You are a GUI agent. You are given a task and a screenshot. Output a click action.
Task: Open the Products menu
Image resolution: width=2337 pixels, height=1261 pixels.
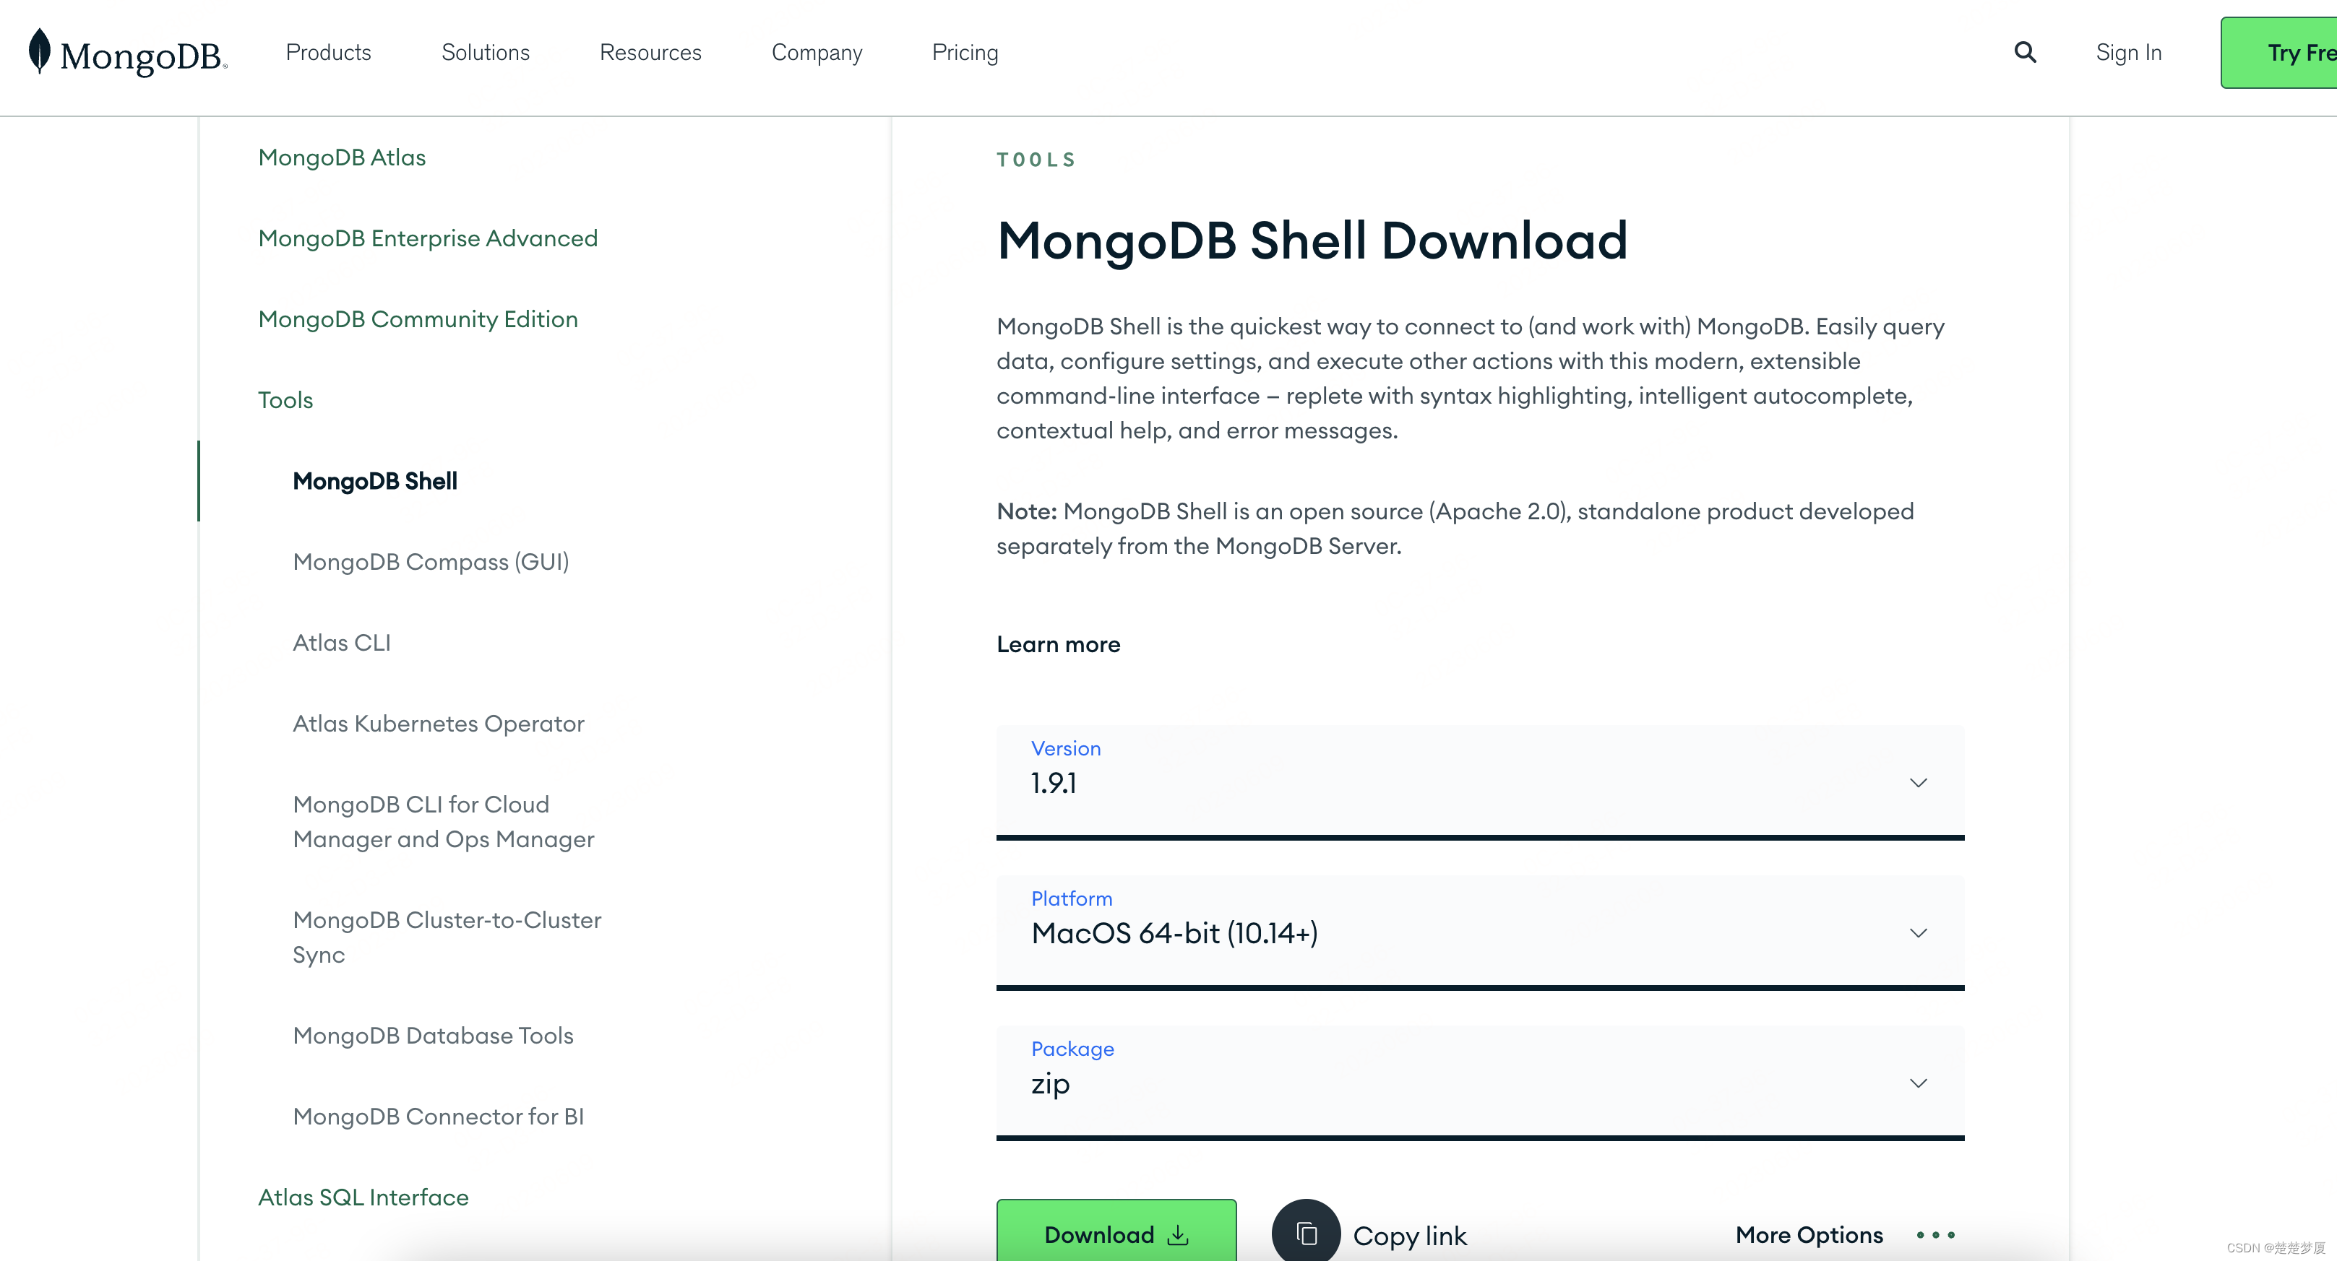328,53
